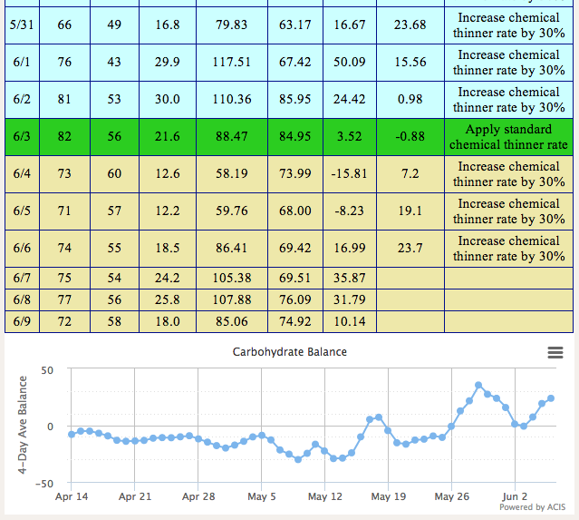Viewport: 579px width, 520px height.
Task: Click the -0.88 value in green row
Action: coord(410,137)
